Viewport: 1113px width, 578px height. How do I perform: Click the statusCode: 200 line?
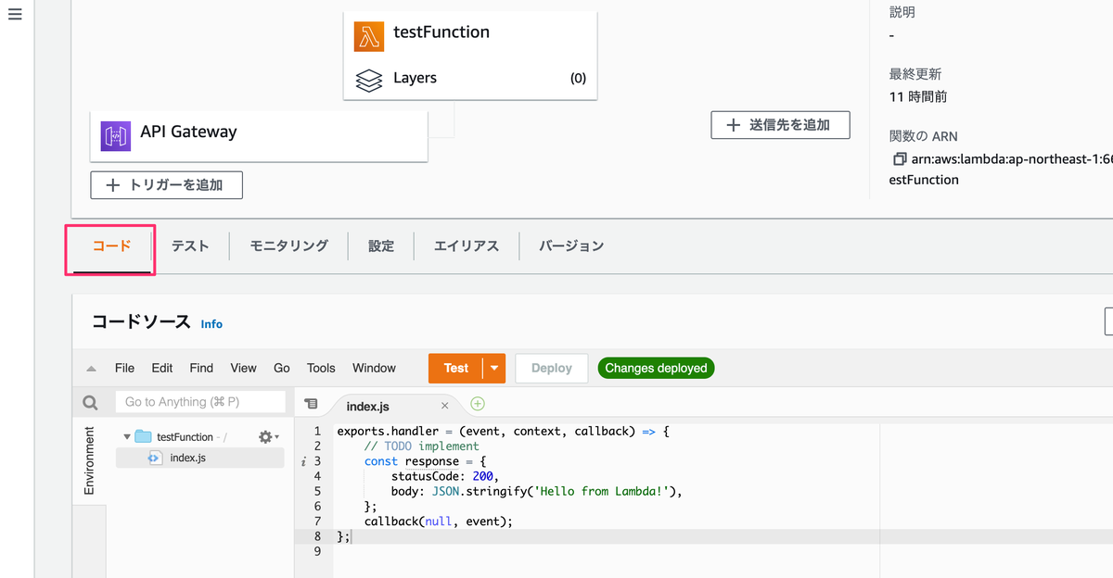click(445, 476)
